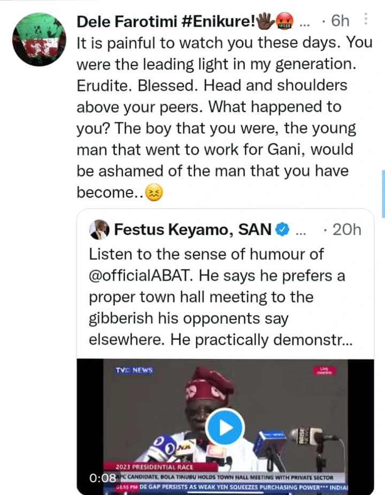
Task: Click the raised hand emoji in the name
Action: (x=265, y=21)
